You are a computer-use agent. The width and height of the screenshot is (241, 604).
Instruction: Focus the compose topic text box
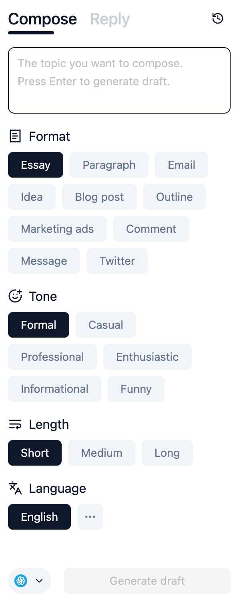click(119, 80)
